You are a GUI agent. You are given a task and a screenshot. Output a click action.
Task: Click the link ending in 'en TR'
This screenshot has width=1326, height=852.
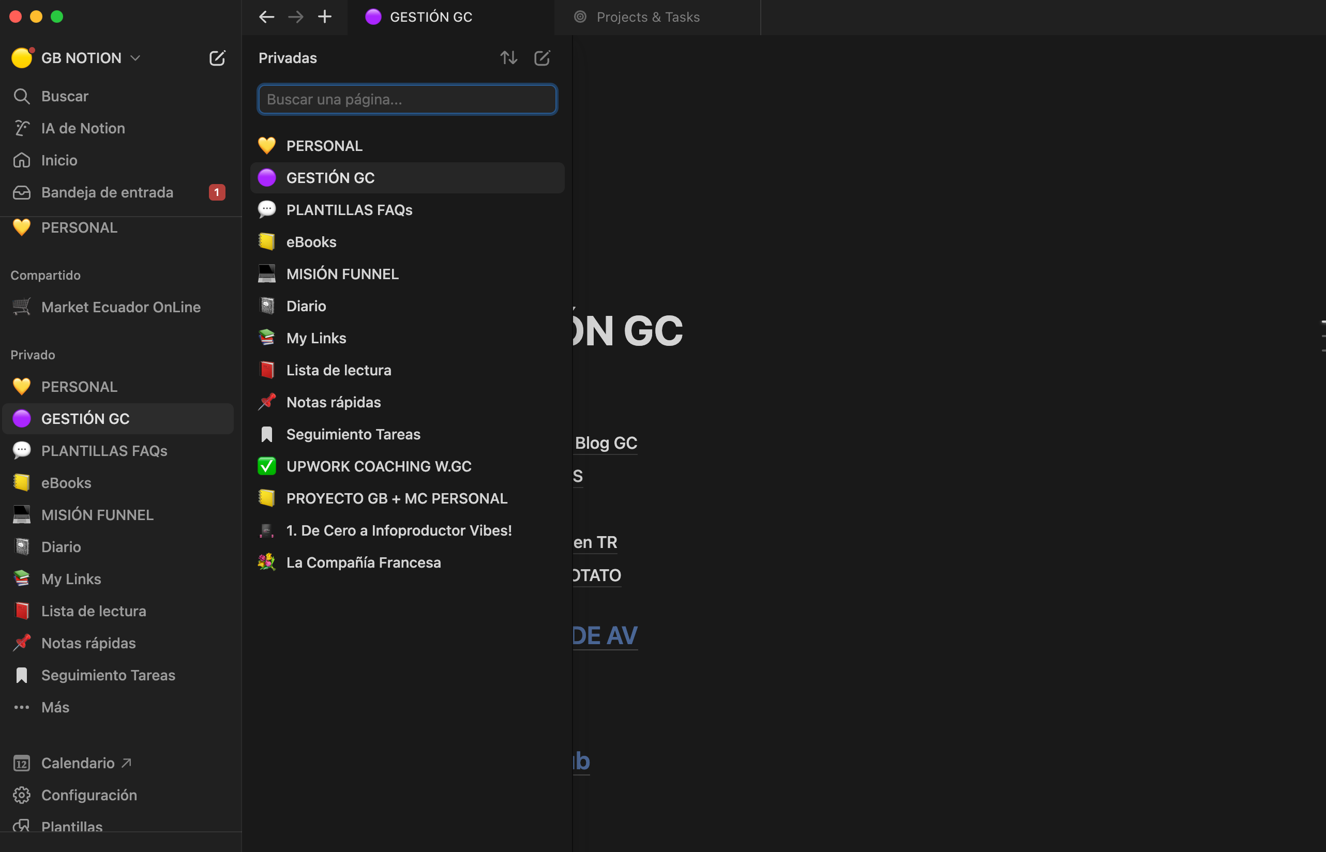coord(595,543)
